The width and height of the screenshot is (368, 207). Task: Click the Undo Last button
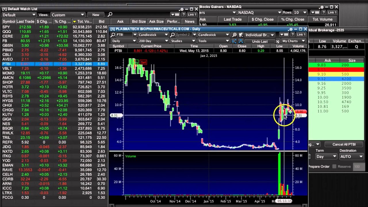[x=260, y=41]
